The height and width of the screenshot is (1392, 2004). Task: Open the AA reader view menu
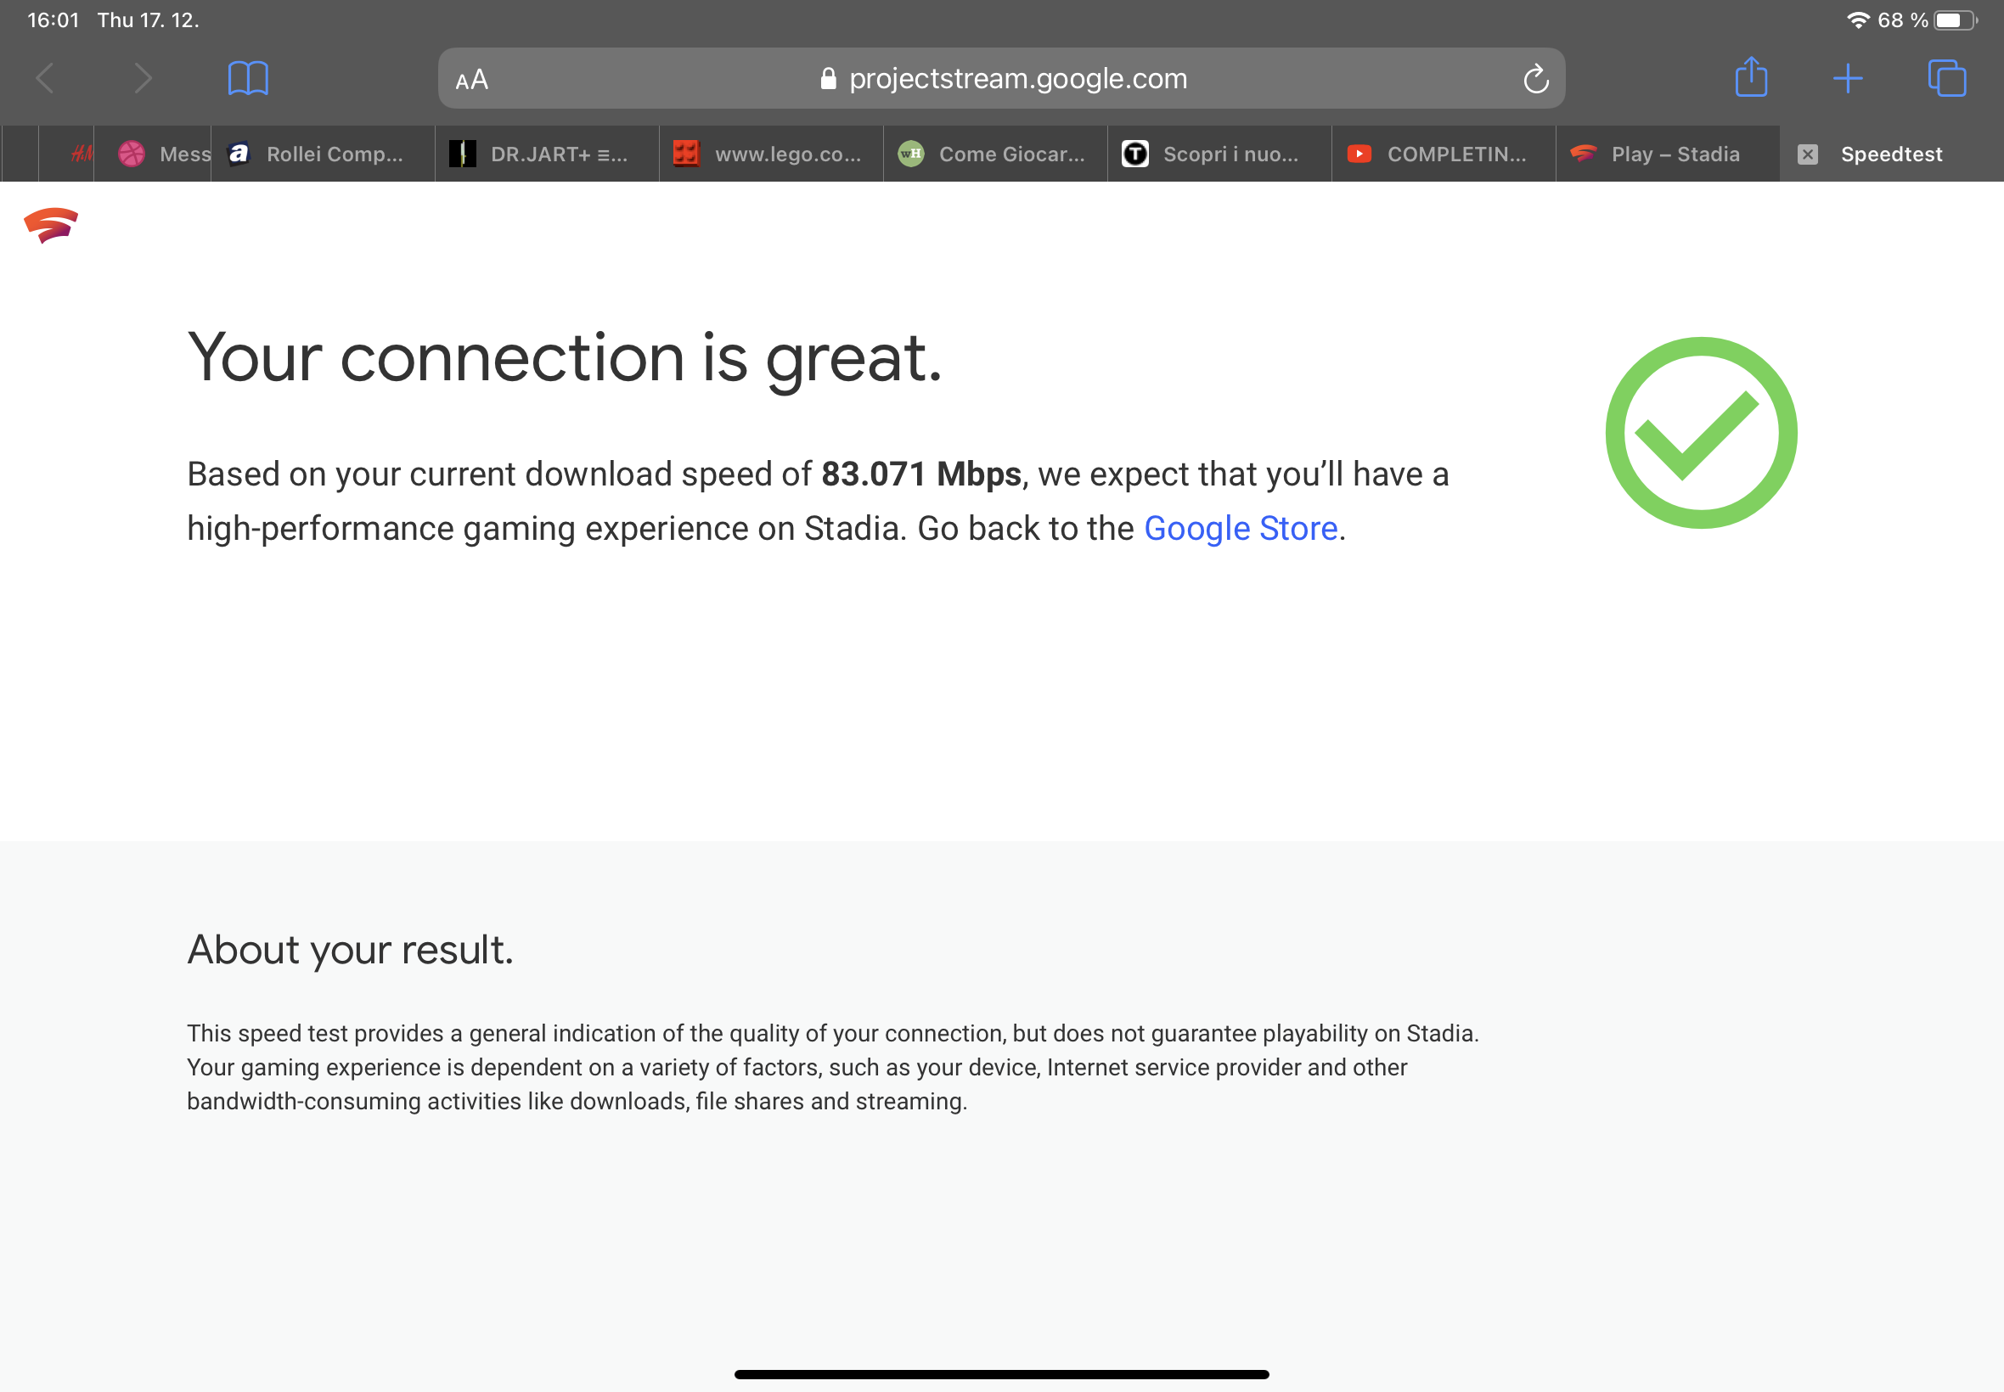pos(472,81)
